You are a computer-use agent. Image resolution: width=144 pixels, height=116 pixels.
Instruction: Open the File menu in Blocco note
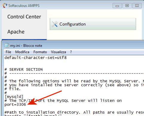tap(8, 52)
